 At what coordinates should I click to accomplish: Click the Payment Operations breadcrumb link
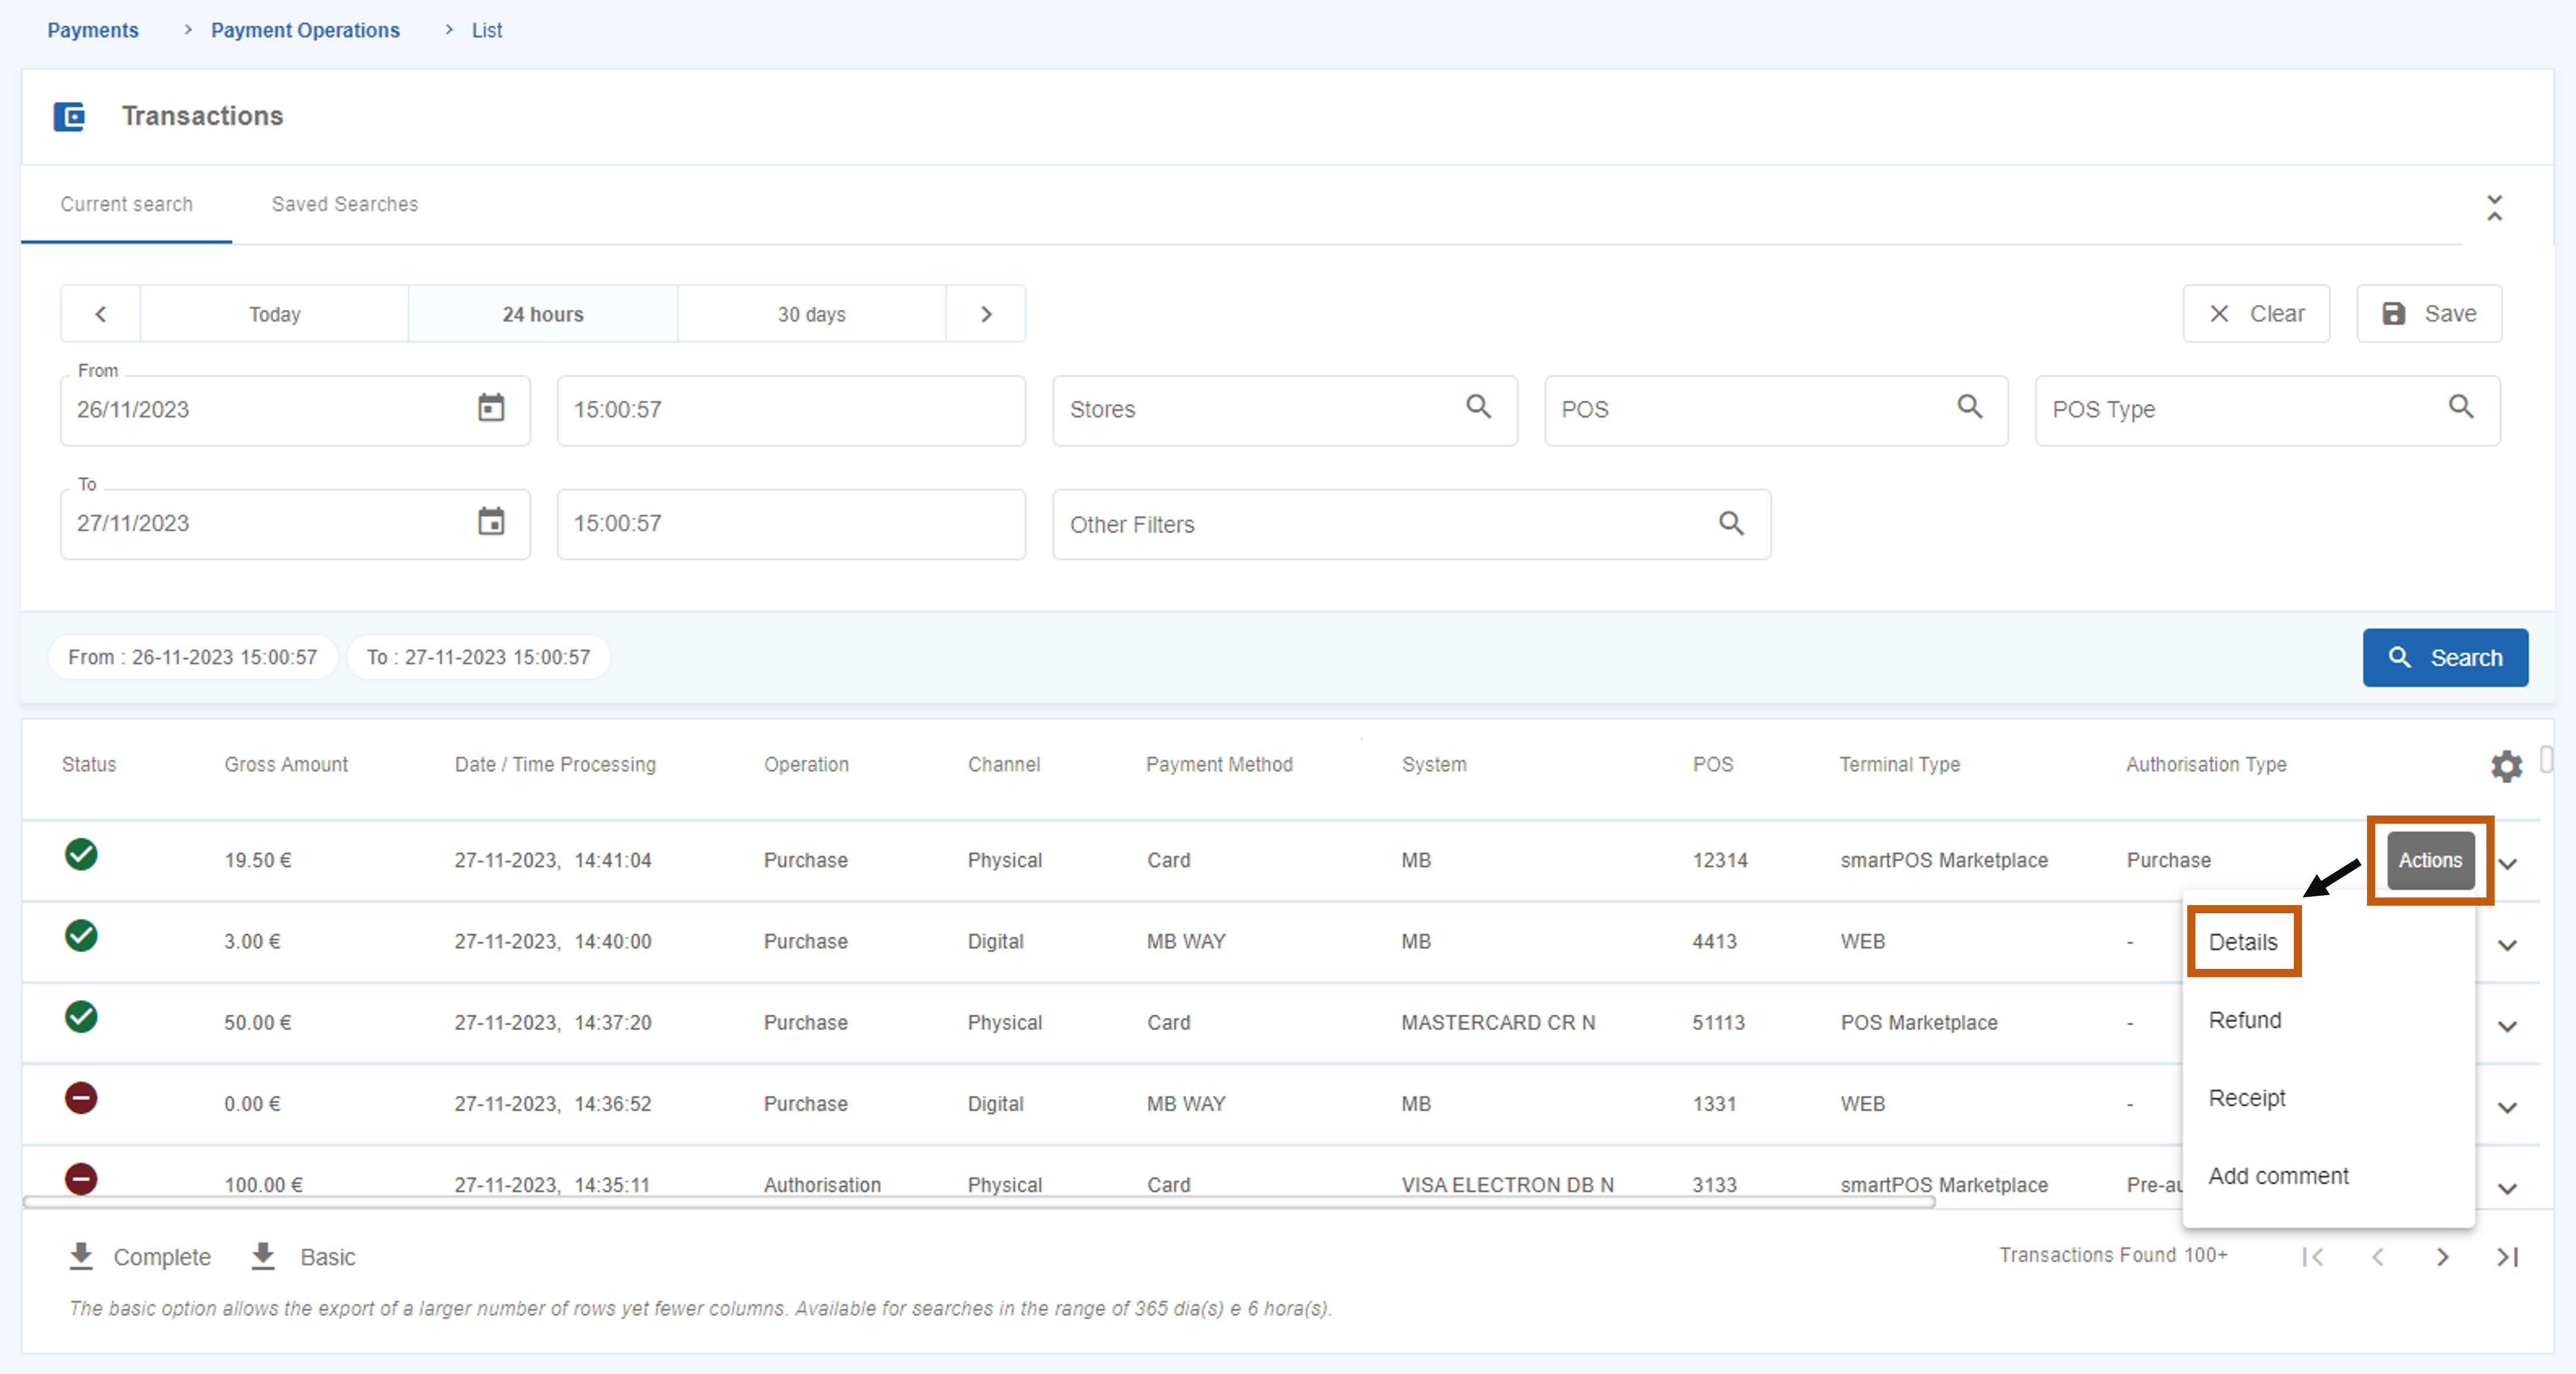point(305,30)
